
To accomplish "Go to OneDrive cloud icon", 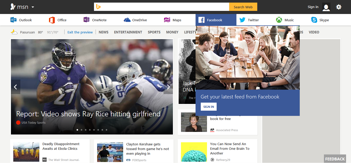I will pos(127,20).
